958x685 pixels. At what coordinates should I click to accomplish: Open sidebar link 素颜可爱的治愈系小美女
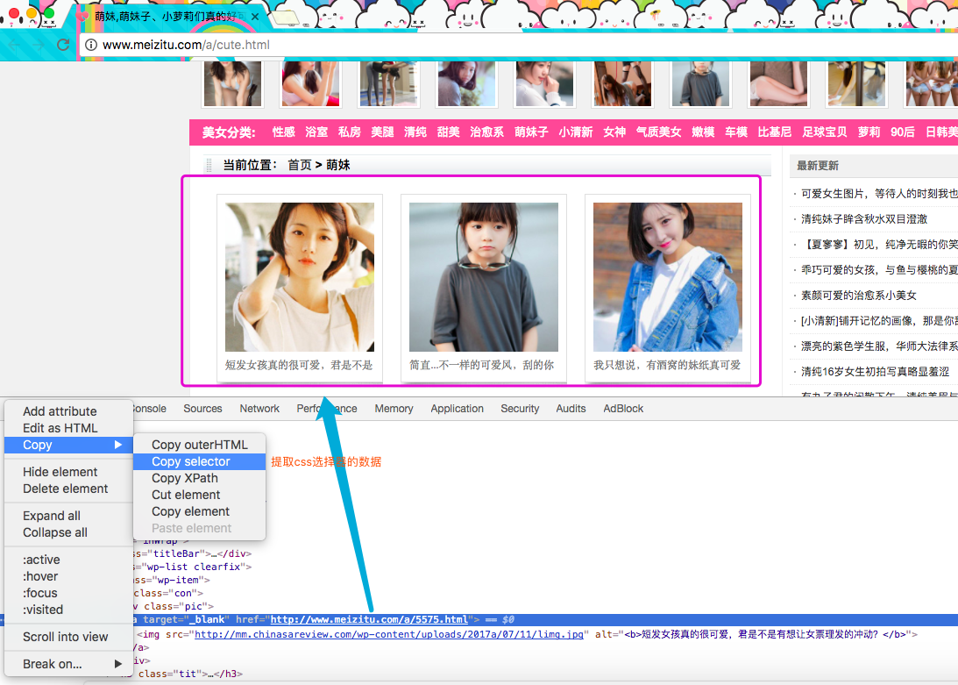click(x=858, y=296)
